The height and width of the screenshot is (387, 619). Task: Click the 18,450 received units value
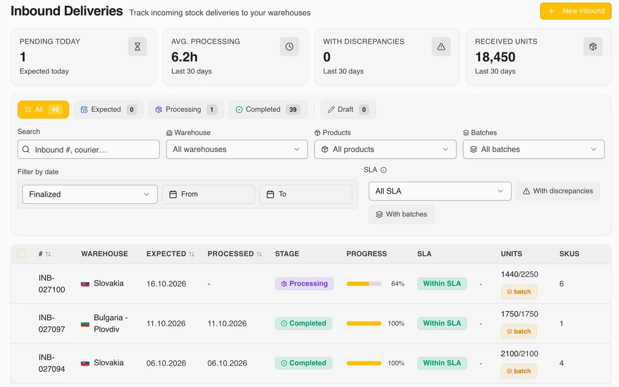tap(495, 57)
